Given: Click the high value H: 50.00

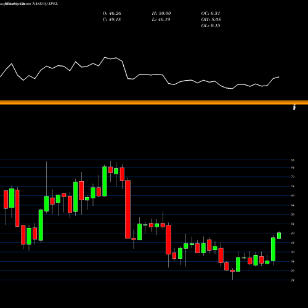Looking at the screenshot, I should 161,14.
